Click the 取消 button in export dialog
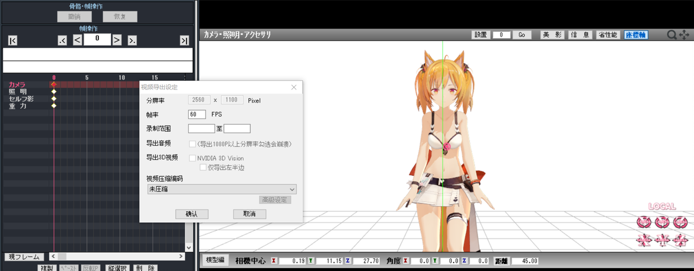 pyautogui.click(x=250, y=214)
